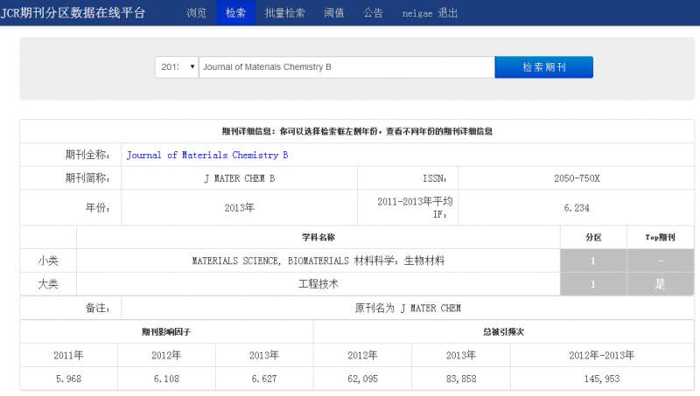Click the 分区 cell in 小类 row
The image size is (700, 396).
tap(593, 261)
